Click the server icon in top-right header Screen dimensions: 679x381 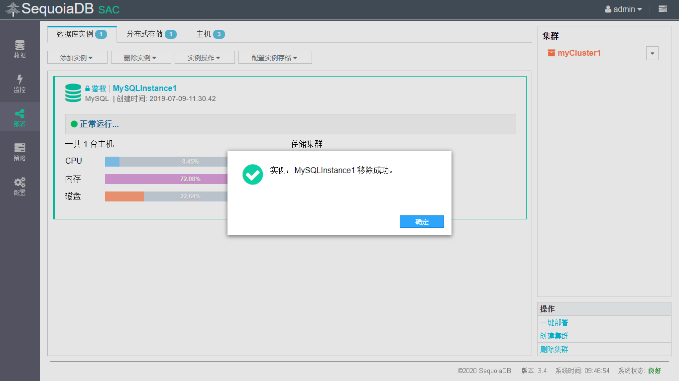(663, 9)
